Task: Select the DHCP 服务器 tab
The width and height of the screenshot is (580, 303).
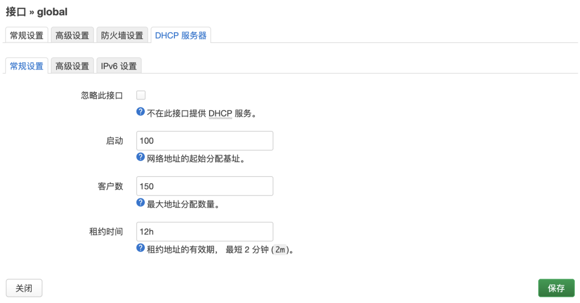Action: pos(181,36)
